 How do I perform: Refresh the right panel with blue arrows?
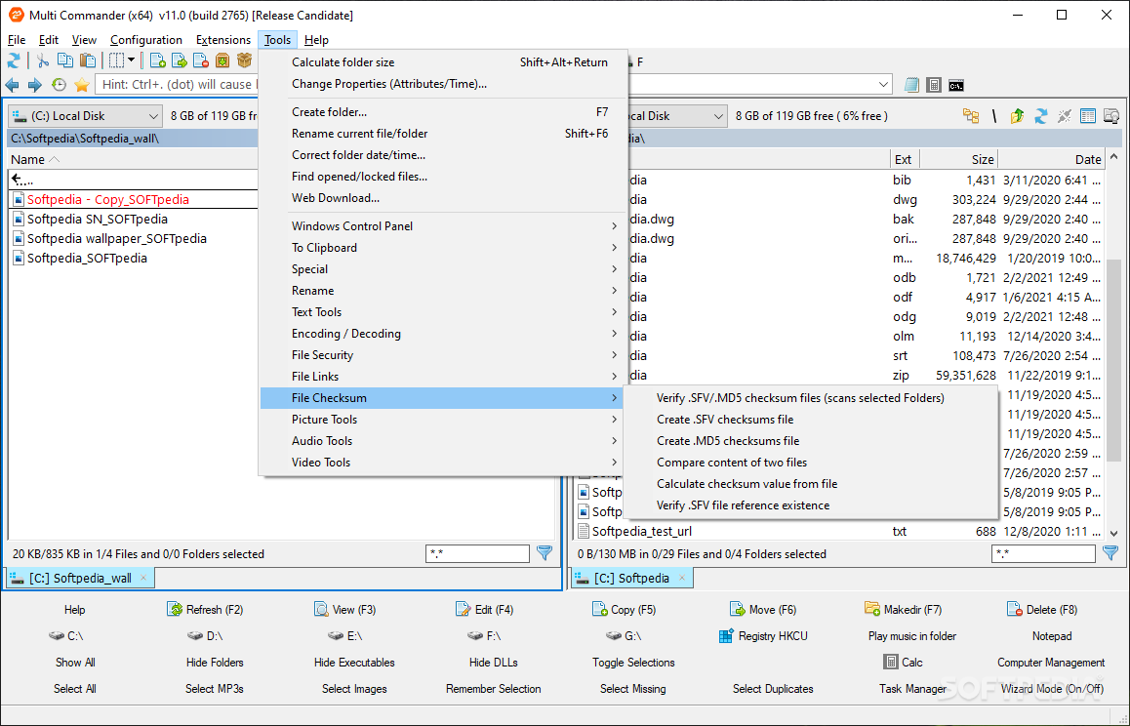[1040, 115]
